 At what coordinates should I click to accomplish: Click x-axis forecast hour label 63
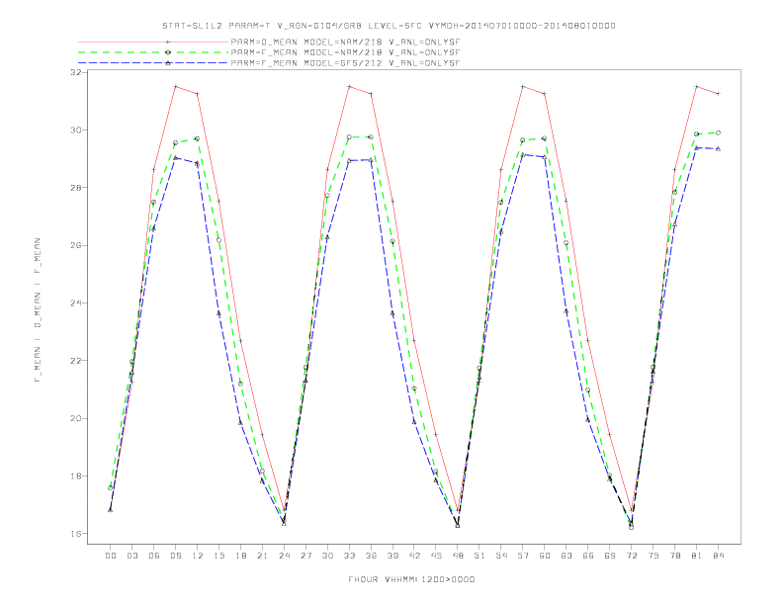[566, 556]
